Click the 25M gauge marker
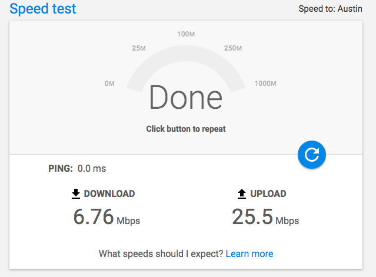The height and width of the screenshot is (277, 376). click(x=139, y=48)
